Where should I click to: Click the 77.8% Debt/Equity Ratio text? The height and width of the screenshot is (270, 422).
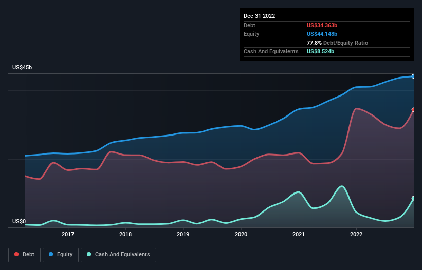pos(337,43)
